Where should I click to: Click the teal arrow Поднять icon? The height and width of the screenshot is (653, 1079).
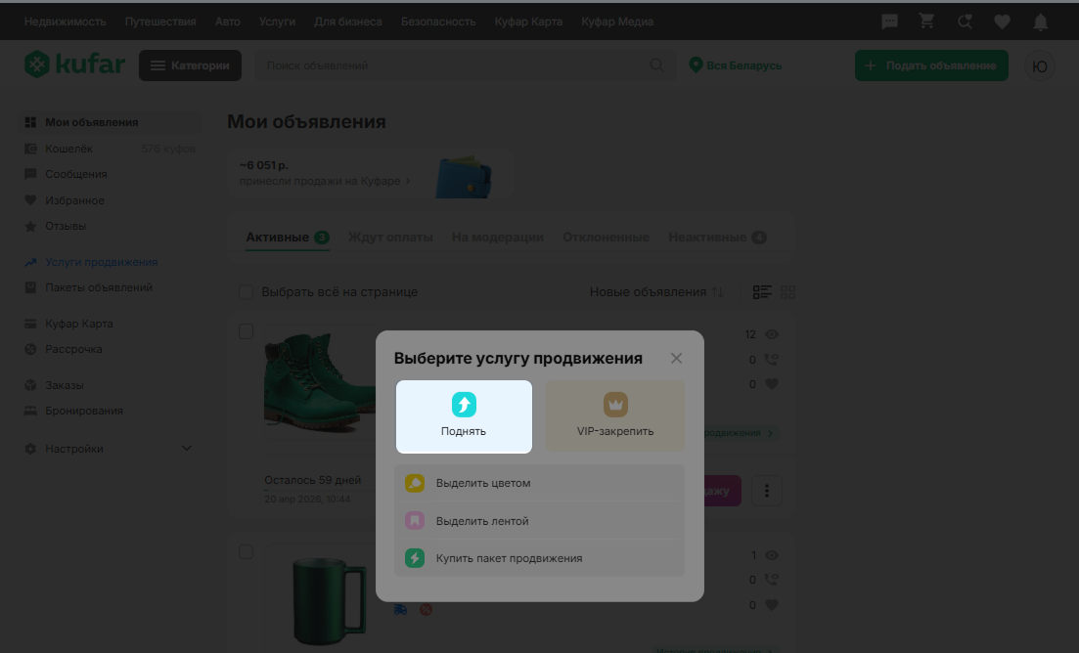click(464, 404)
